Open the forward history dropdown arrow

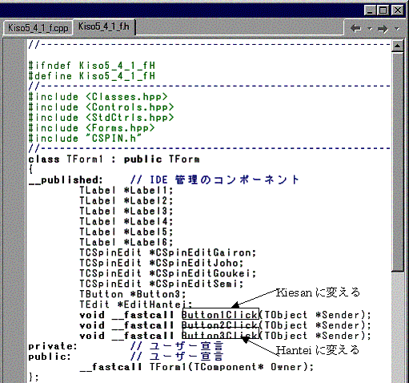397,29
